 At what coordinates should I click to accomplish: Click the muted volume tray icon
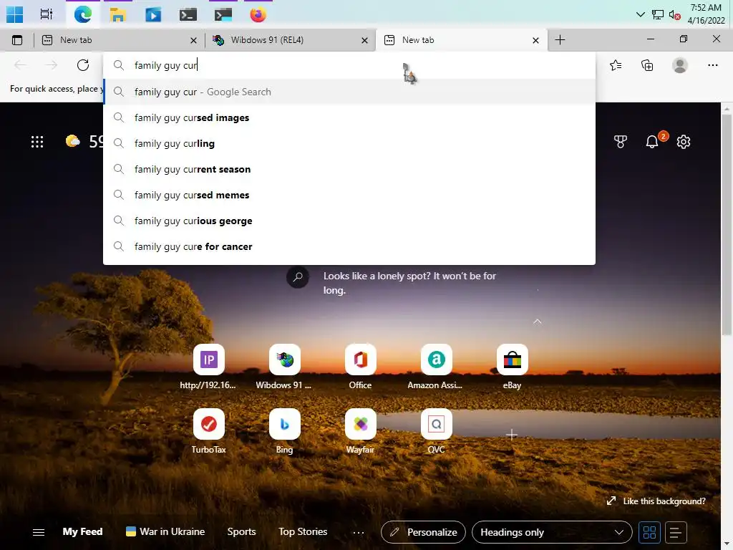674,15
